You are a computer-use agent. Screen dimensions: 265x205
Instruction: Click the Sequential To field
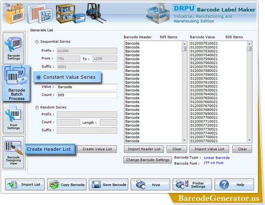(105, 59)
